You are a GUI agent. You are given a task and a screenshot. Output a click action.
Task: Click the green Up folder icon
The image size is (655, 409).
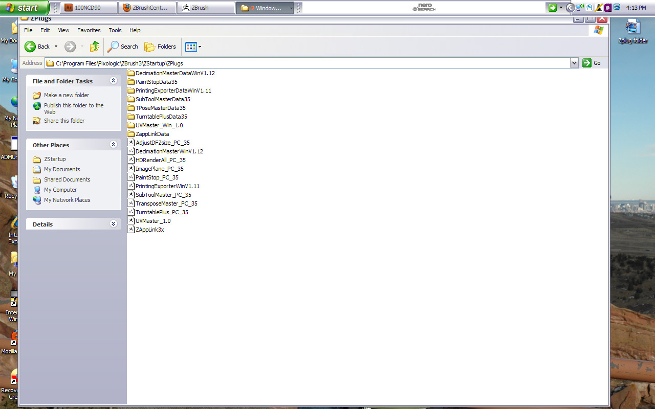pyautogui.click(x=94, y=47)
